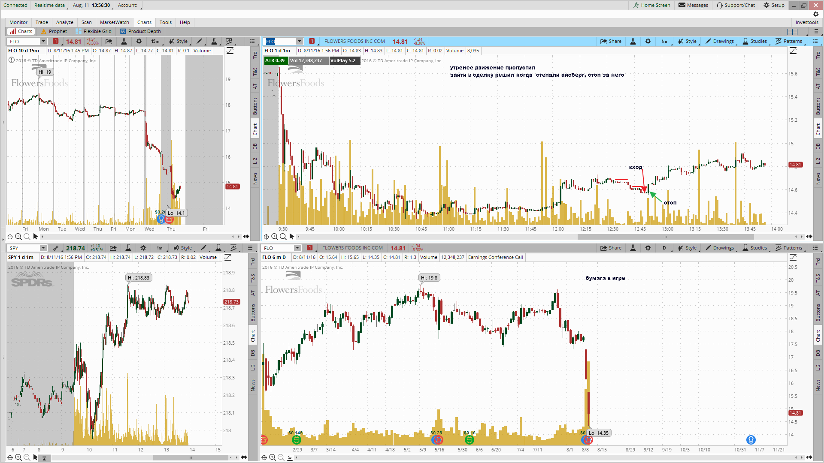Open the chart grid layout selector
This screenshot has height=463, width=824.
pos(793,32)
